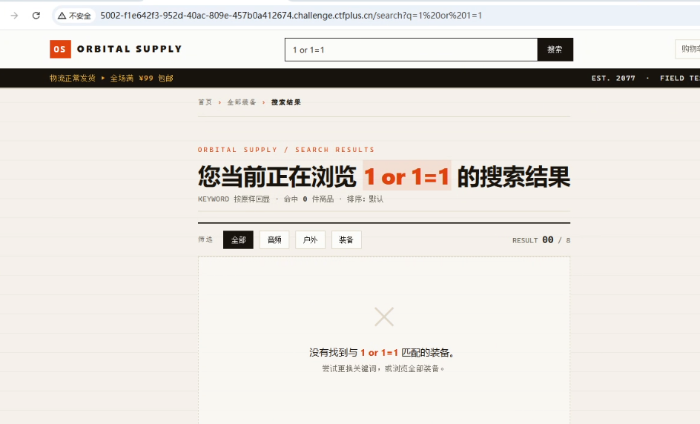The image size is (700, 424).
Task: Open the 购物车 cart button
Action: pyautogui.click(x=688, y=49)
